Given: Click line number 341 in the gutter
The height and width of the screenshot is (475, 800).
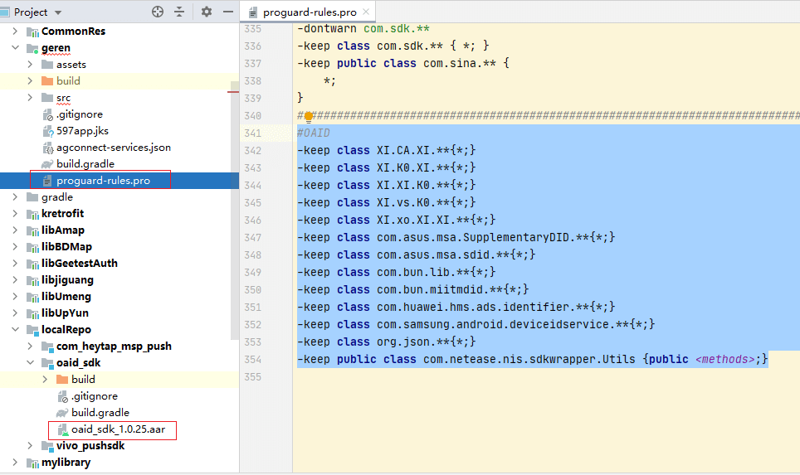Looking at the screenshot, I should (x=252, y=133).
